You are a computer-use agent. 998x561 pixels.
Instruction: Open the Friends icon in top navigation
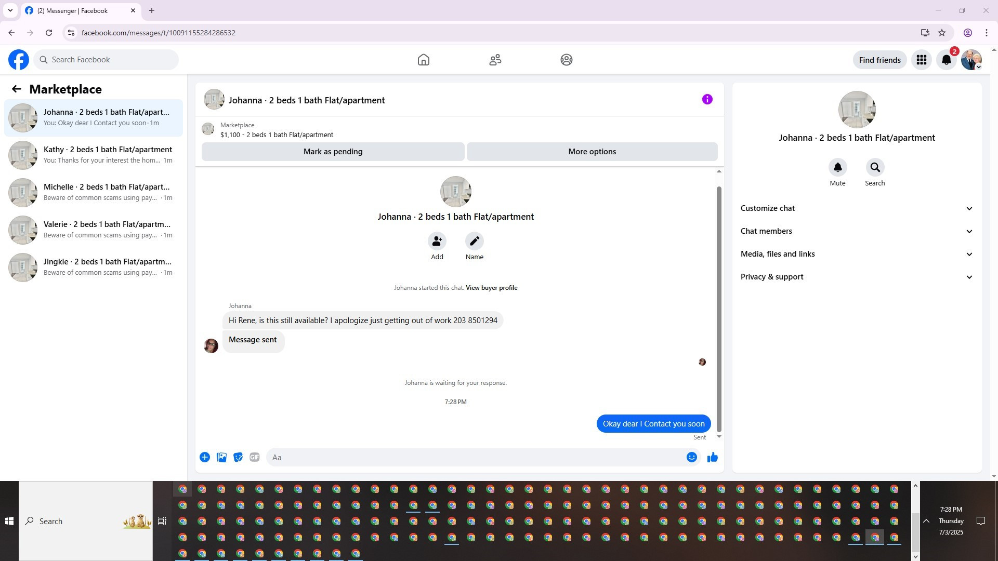tap(495, 60)
